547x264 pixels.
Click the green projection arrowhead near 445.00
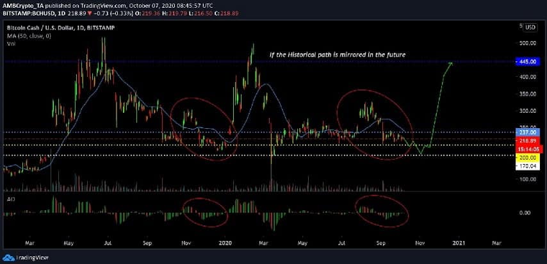point(451,63)
